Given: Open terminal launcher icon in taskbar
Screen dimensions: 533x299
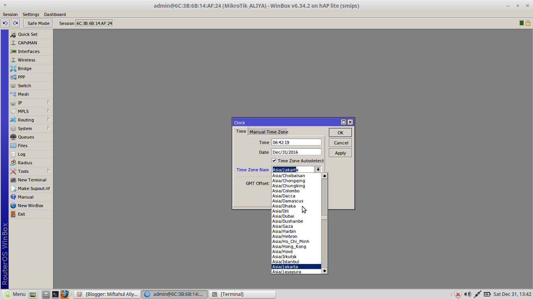Looking at the screenshot, I should [x=55, y=294].
